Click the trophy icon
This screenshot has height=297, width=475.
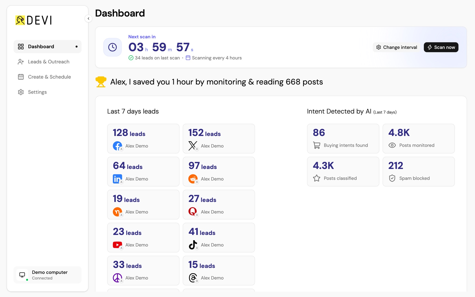tap(101, 82)
